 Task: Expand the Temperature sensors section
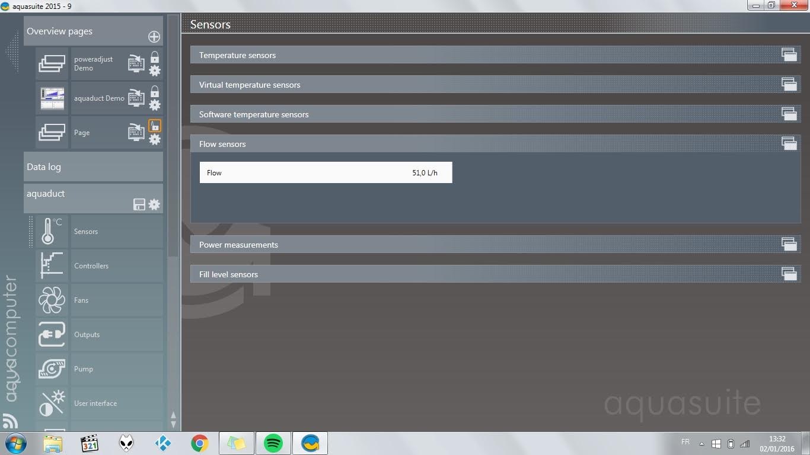(495, 55)
